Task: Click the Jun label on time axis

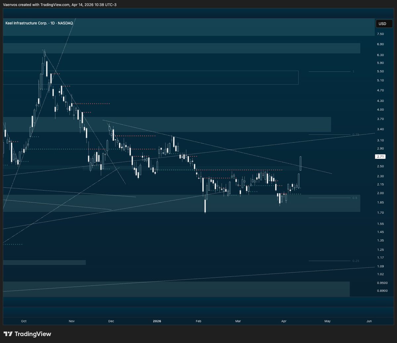Action: click(x=369, y=321)
